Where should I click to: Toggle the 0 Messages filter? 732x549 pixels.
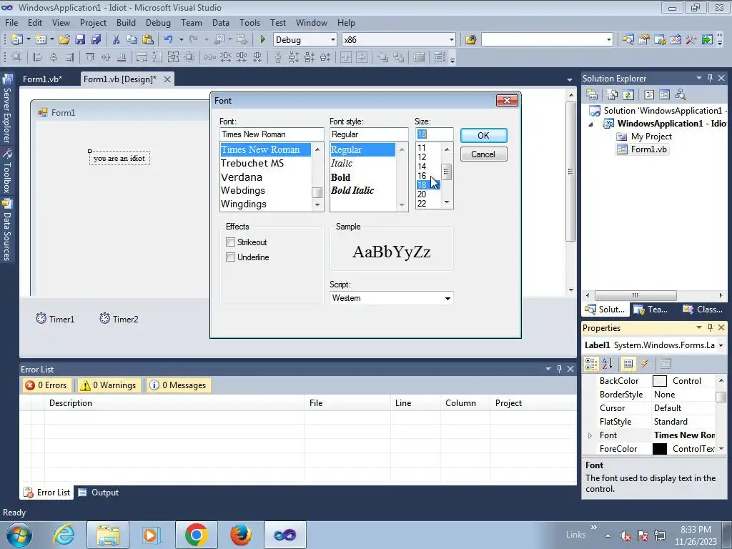coord(178,385)
